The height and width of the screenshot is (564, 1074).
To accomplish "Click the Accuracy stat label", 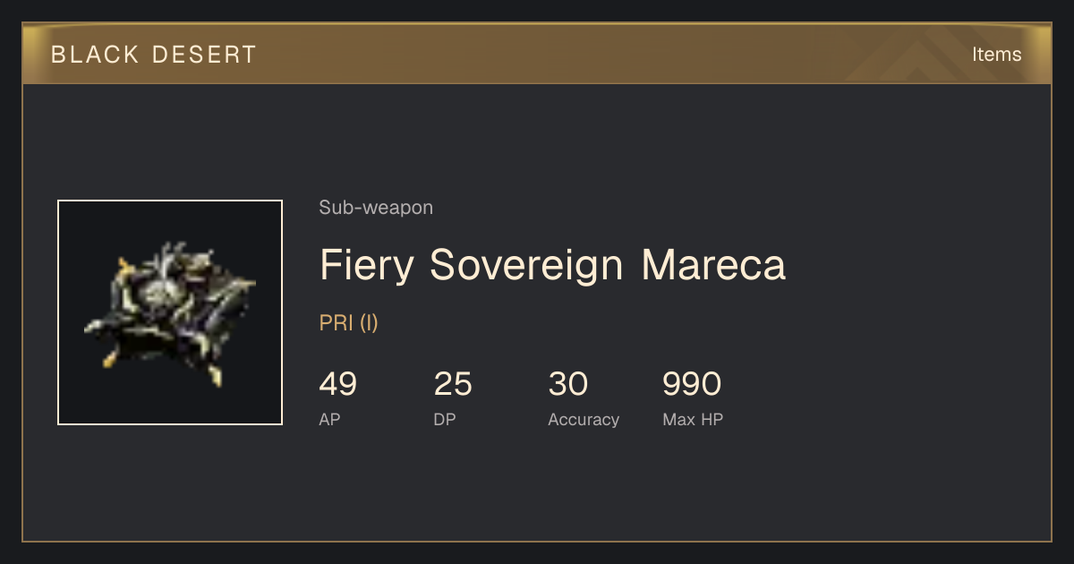I will tap(584, 420).
